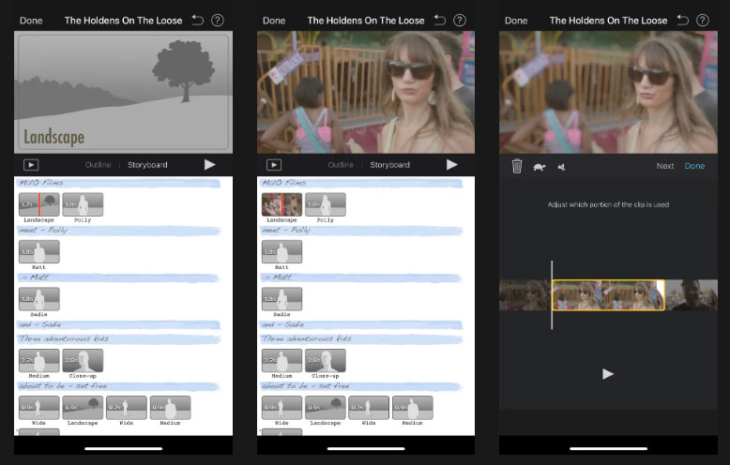Tap the undo arrow in the left phone screen
This screenshot has width=730, height=465.
[198, 20]
